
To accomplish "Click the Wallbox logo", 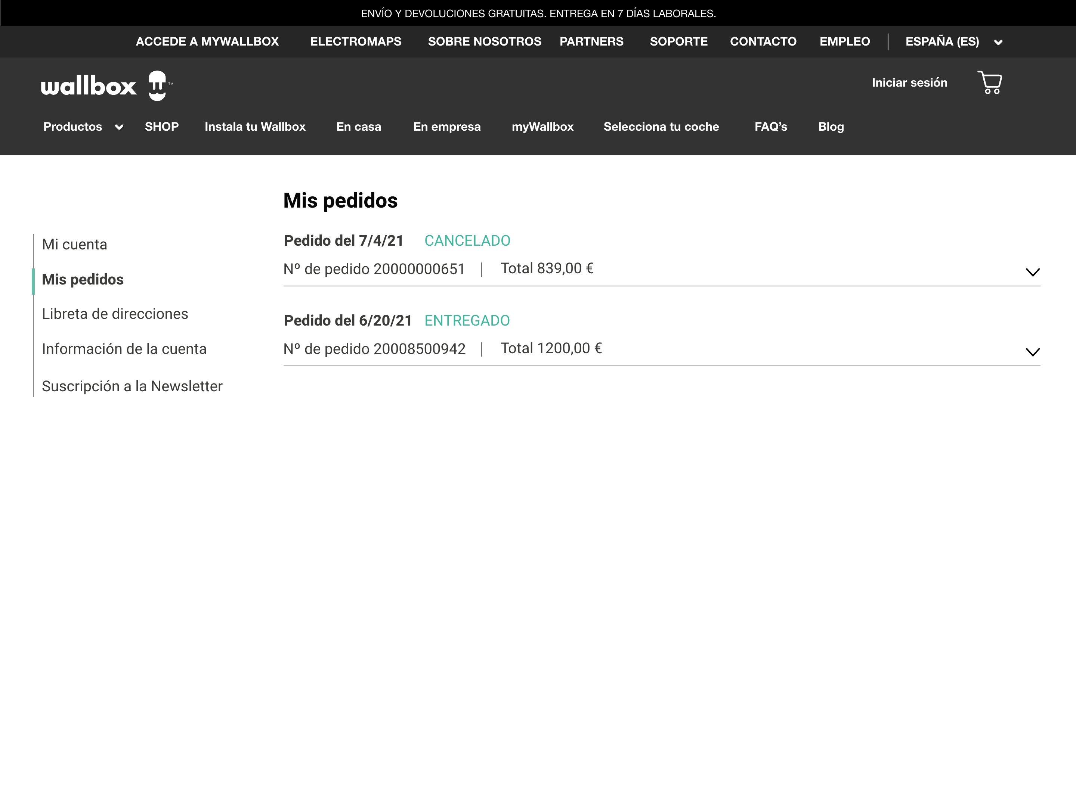I will 107,86.
